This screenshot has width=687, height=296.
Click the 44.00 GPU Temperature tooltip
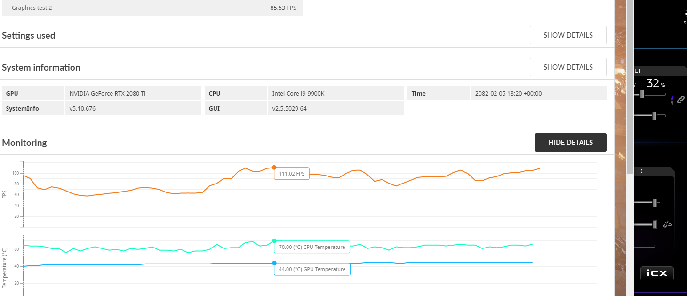[312, 269]
